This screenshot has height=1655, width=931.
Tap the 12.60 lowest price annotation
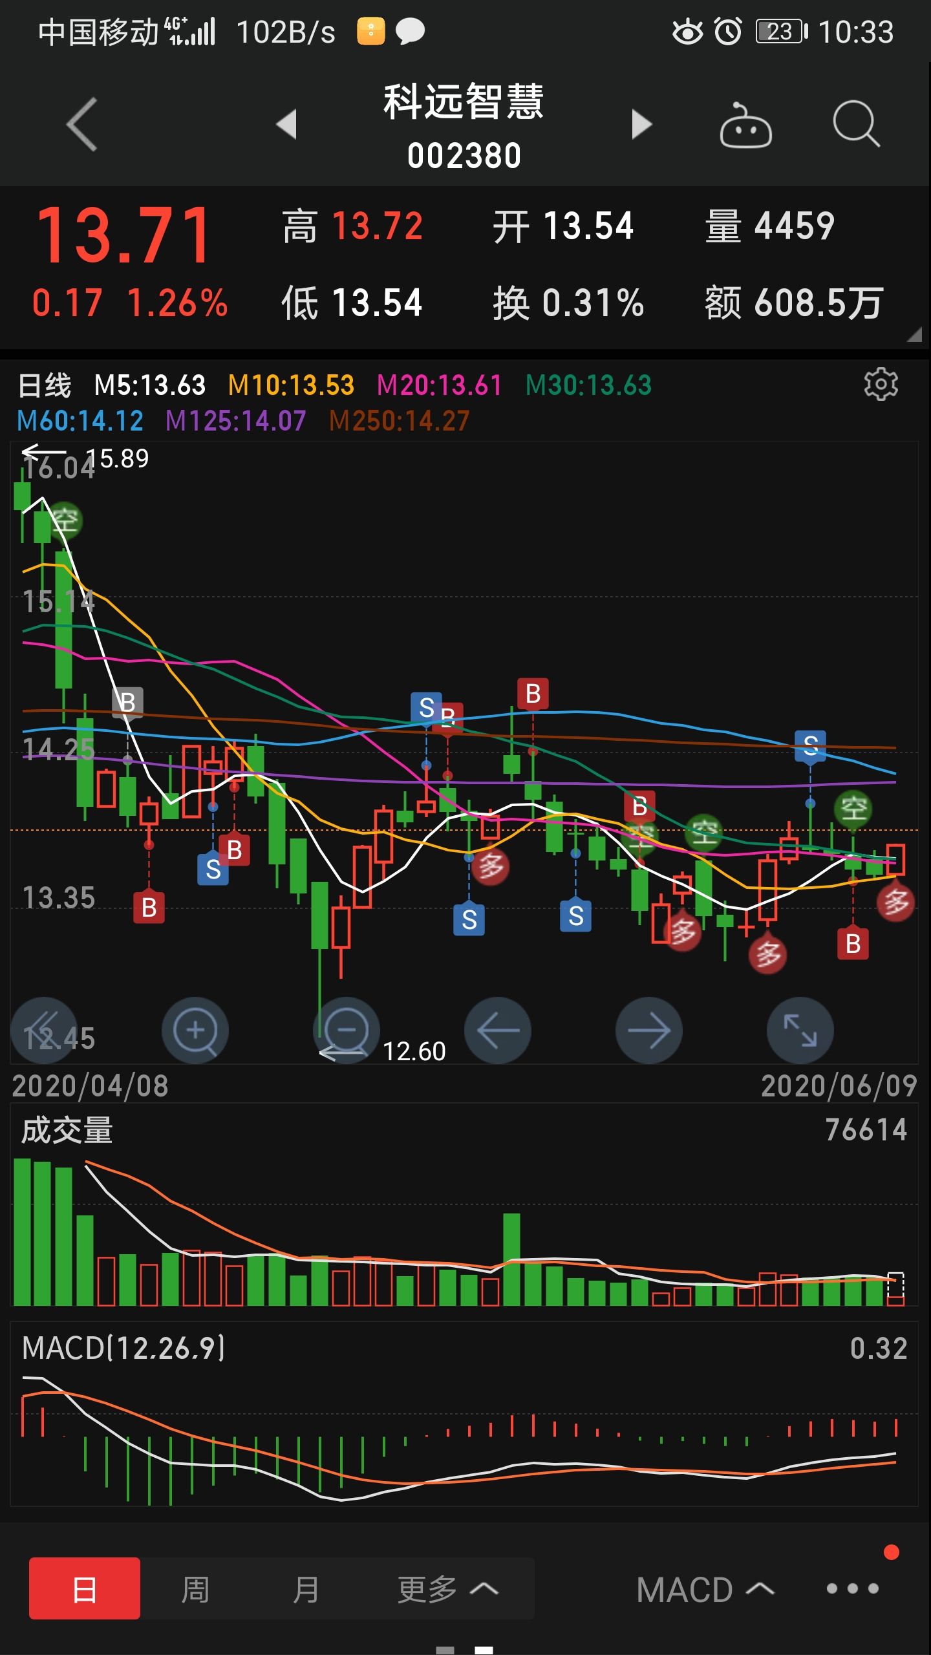tap(414, 1051)
